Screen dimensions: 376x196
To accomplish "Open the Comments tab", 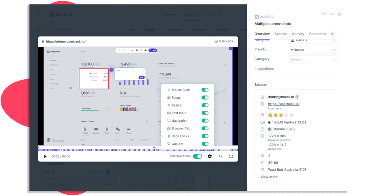I will pos(318,34).
